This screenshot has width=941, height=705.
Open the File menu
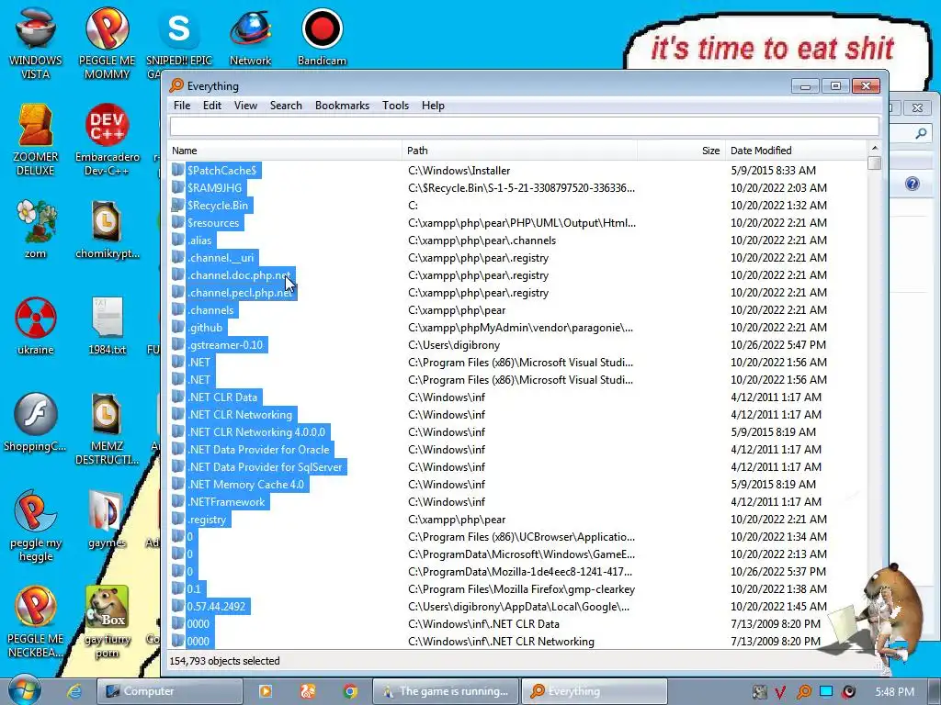pyautogui.click(x=182, y=106)
